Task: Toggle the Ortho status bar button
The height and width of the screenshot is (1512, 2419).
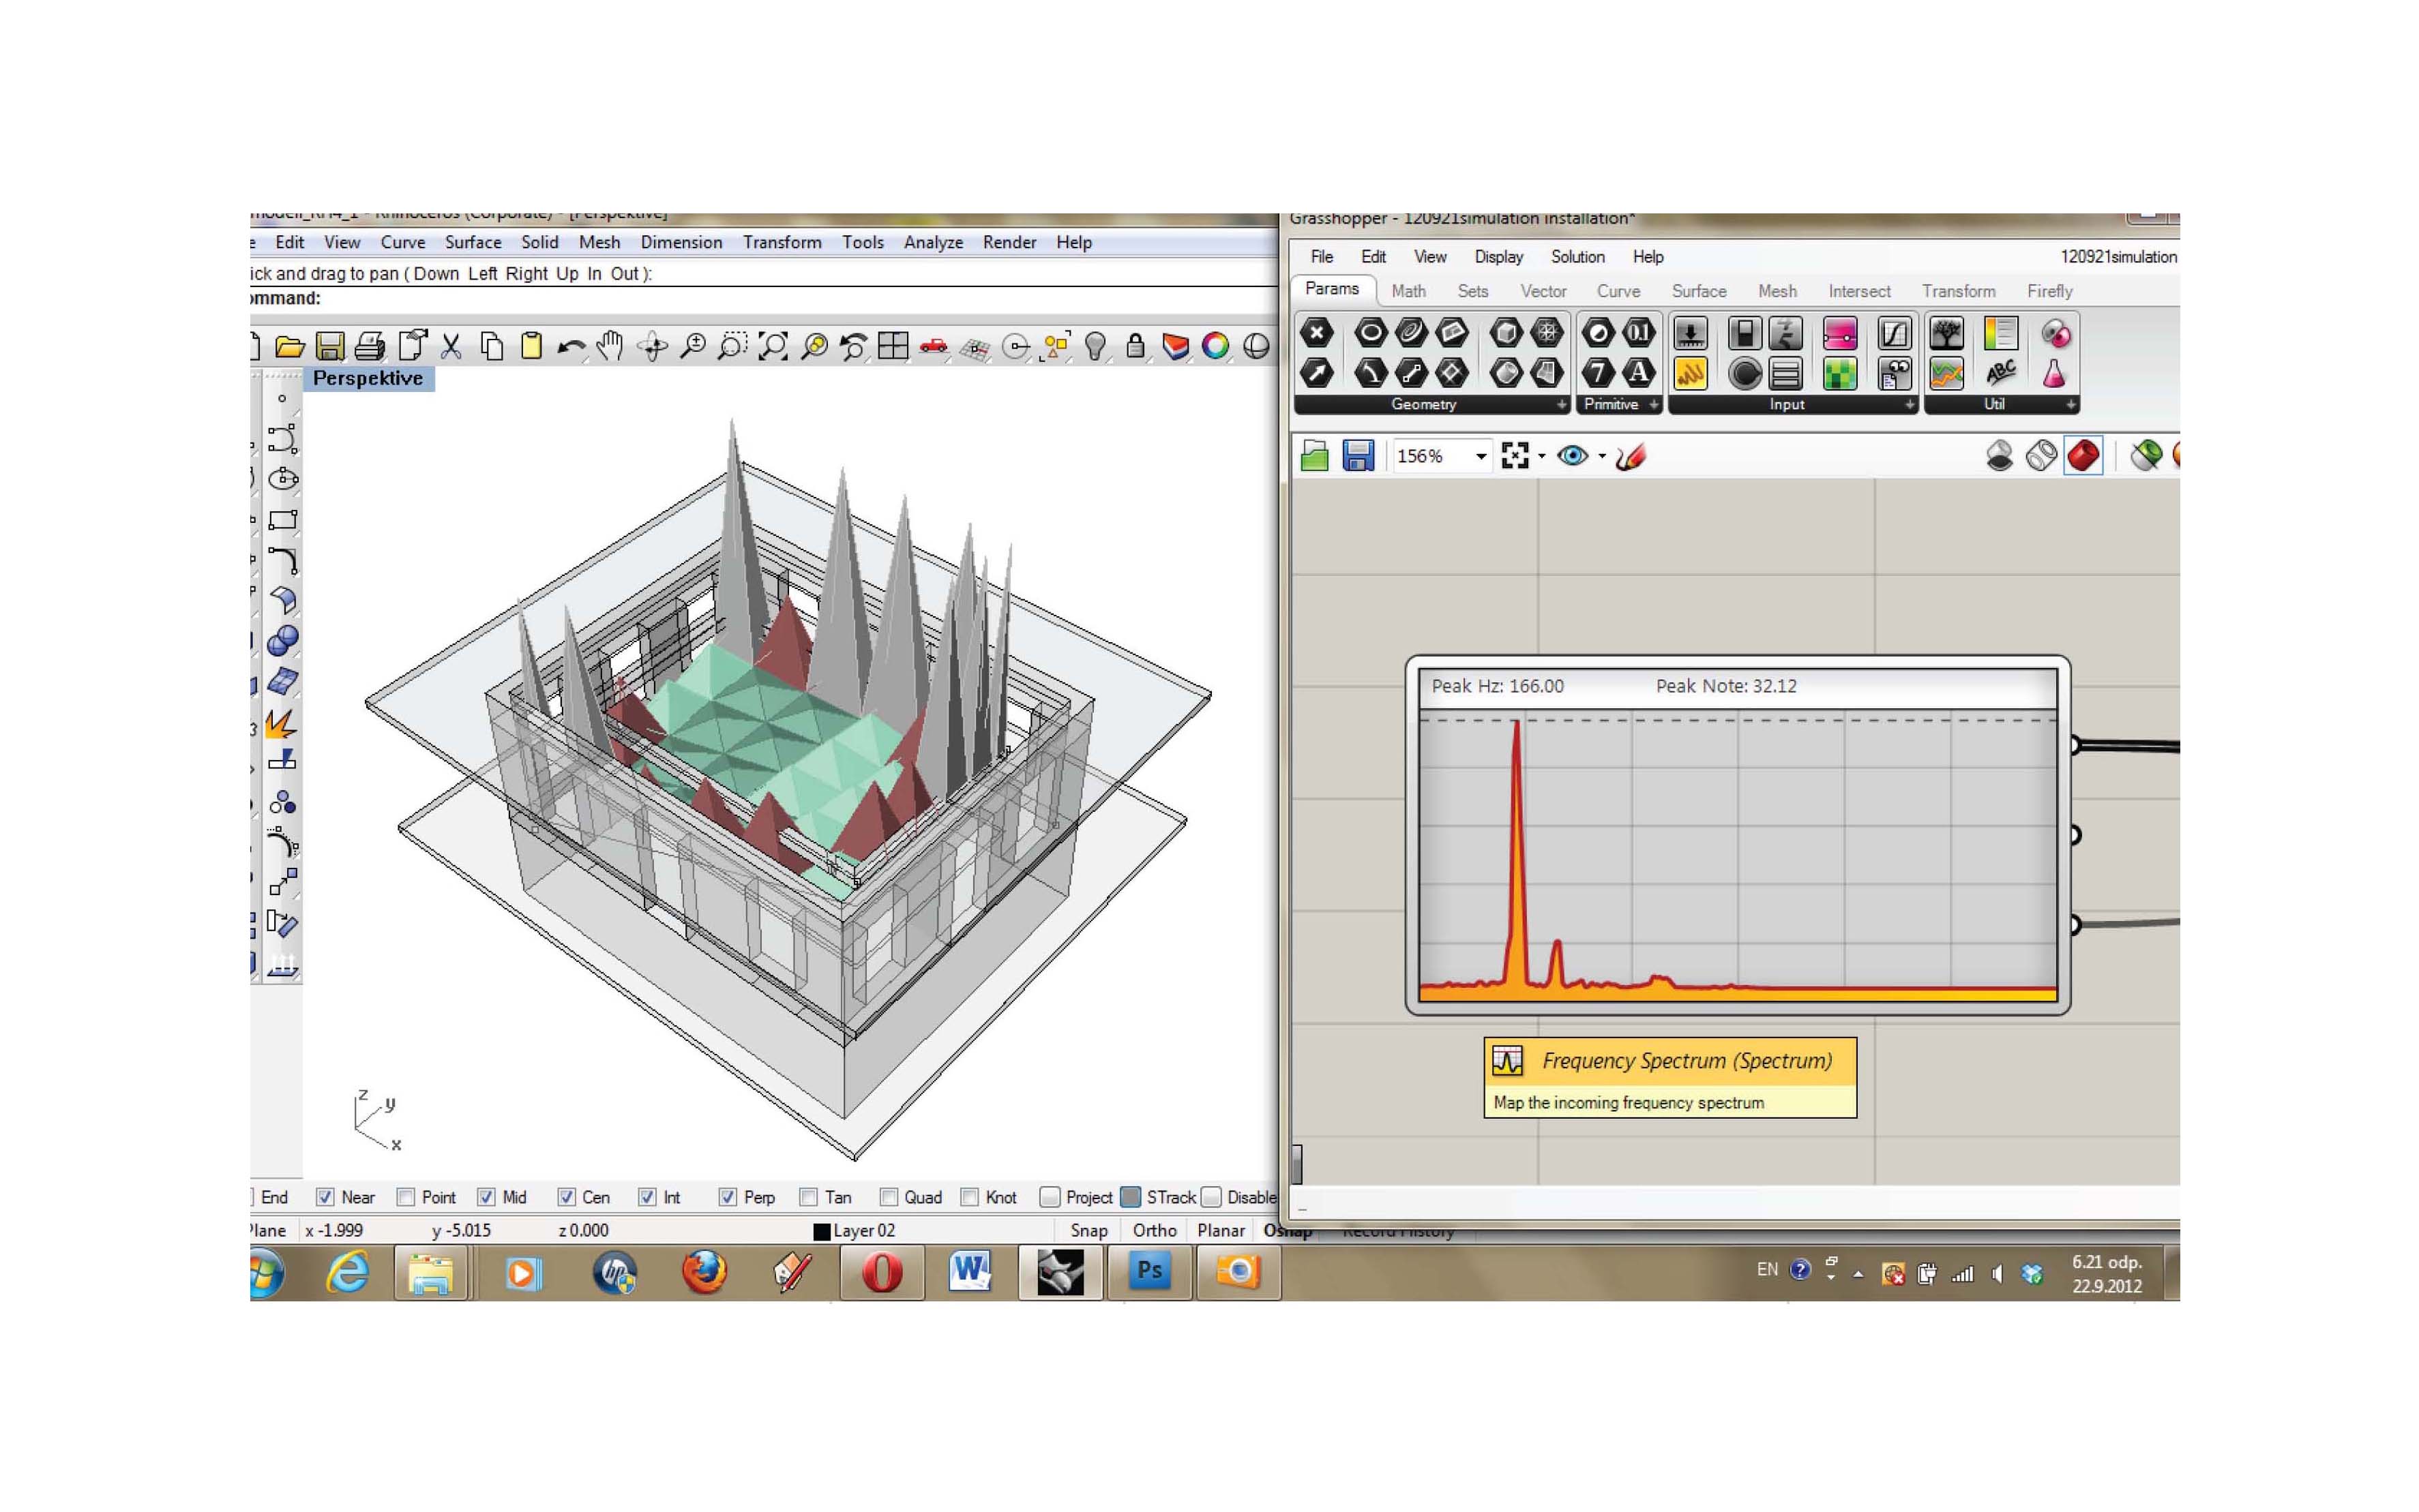Action: (x=1155, y=1231)
